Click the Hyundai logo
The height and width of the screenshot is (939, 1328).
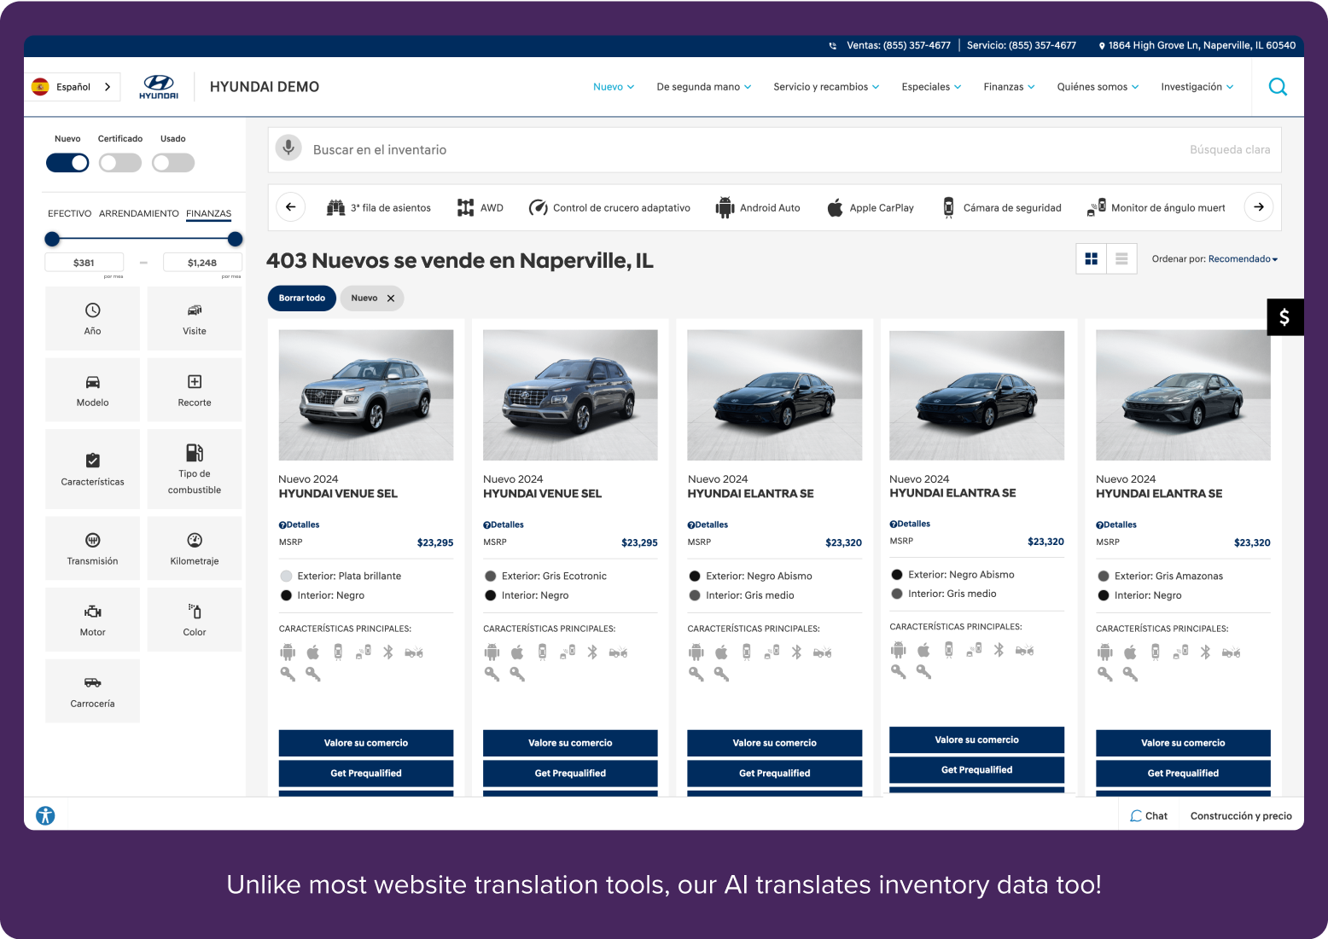(x=159, y=87)
